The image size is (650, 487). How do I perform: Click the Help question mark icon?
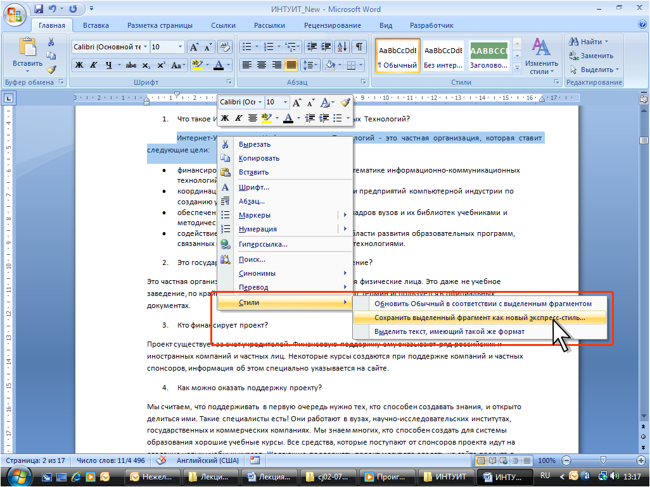(642, 25)
